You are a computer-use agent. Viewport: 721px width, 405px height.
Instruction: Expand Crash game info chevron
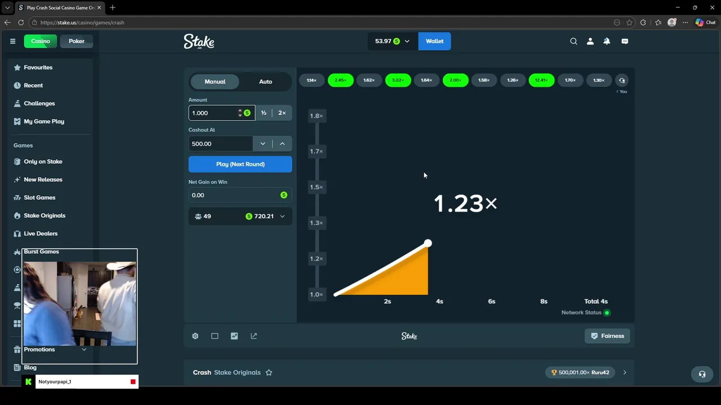click(625, 372)
